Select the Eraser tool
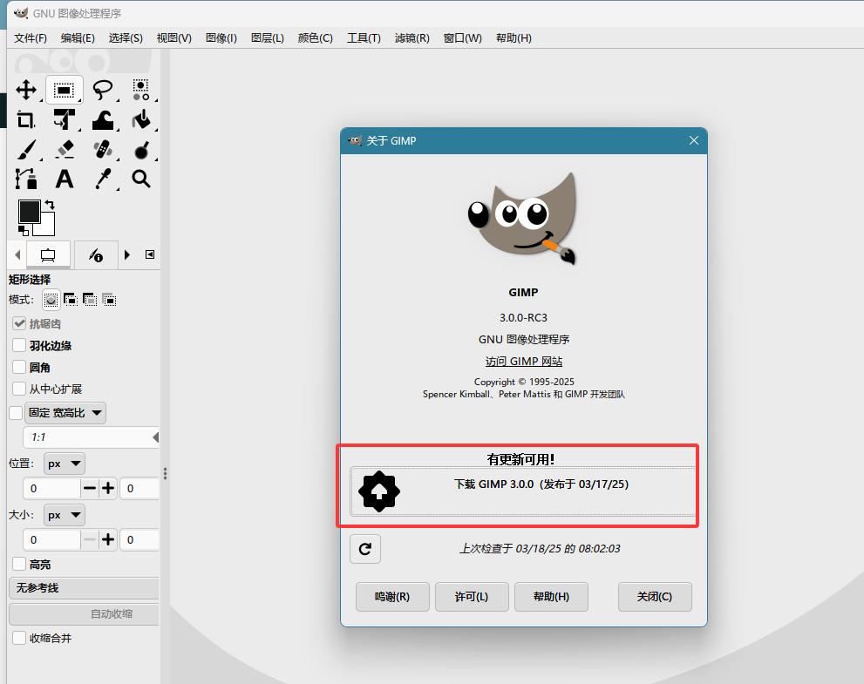This screenshot has height=684, width=864. [66, 149]
